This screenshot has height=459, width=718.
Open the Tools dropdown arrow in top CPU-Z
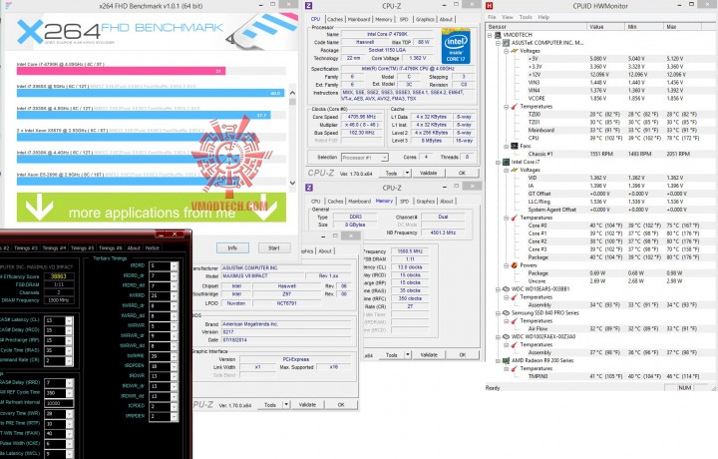[x=407, y=174]
